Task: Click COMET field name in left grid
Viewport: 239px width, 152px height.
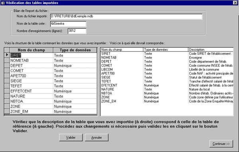Action: point(31,71)
